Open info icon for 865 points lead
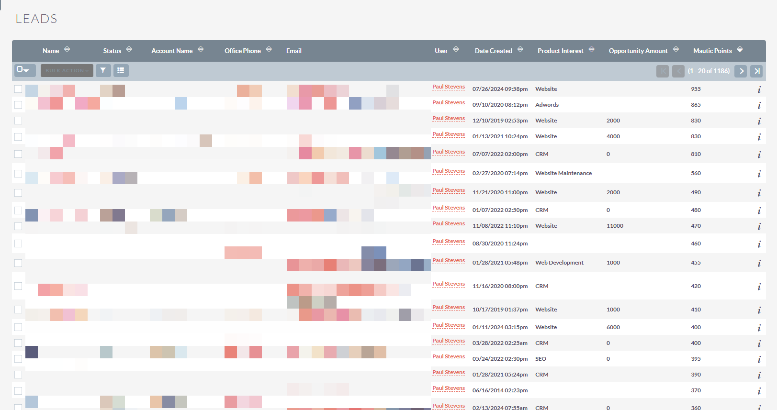 (759, 105)
